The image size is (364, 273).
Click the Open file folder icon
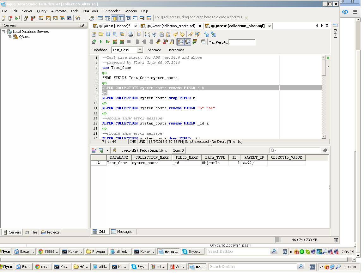tap(101, 34)
